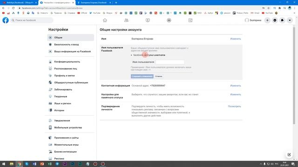Image resolution: width=298 pixels, height=167 pixels.
Task: Open a new browser tab
Action: click(x=116, y=3)
